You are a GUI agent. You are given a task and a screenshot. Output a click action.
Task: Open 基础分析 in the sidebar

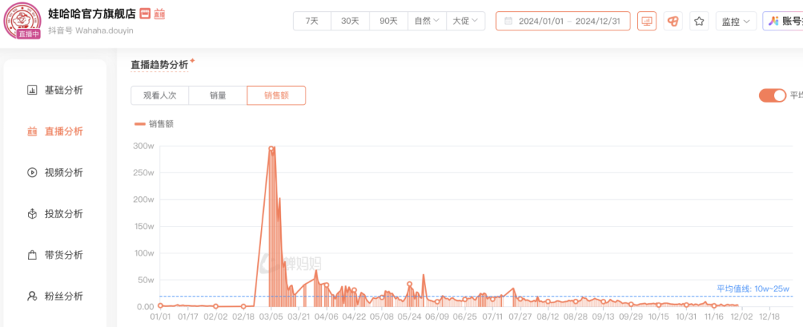[63, 91]
